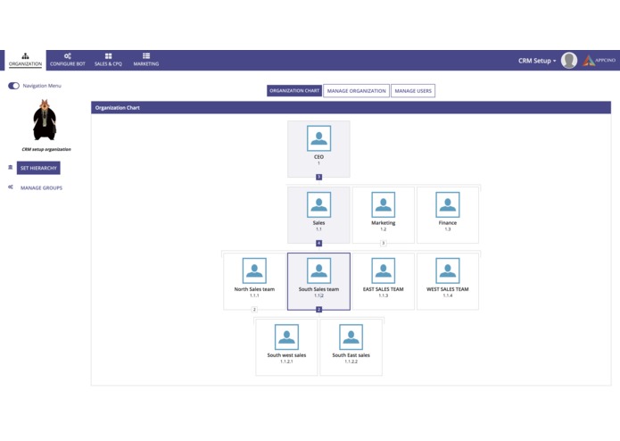
Task: Open the CRM Setup dropdown
Action: pyautogui.click(x=537, y=61)
